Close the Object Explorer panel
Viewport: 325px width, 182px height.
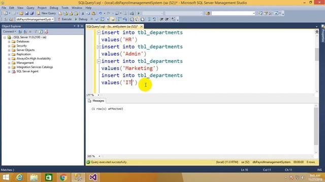tap(82, 26)
